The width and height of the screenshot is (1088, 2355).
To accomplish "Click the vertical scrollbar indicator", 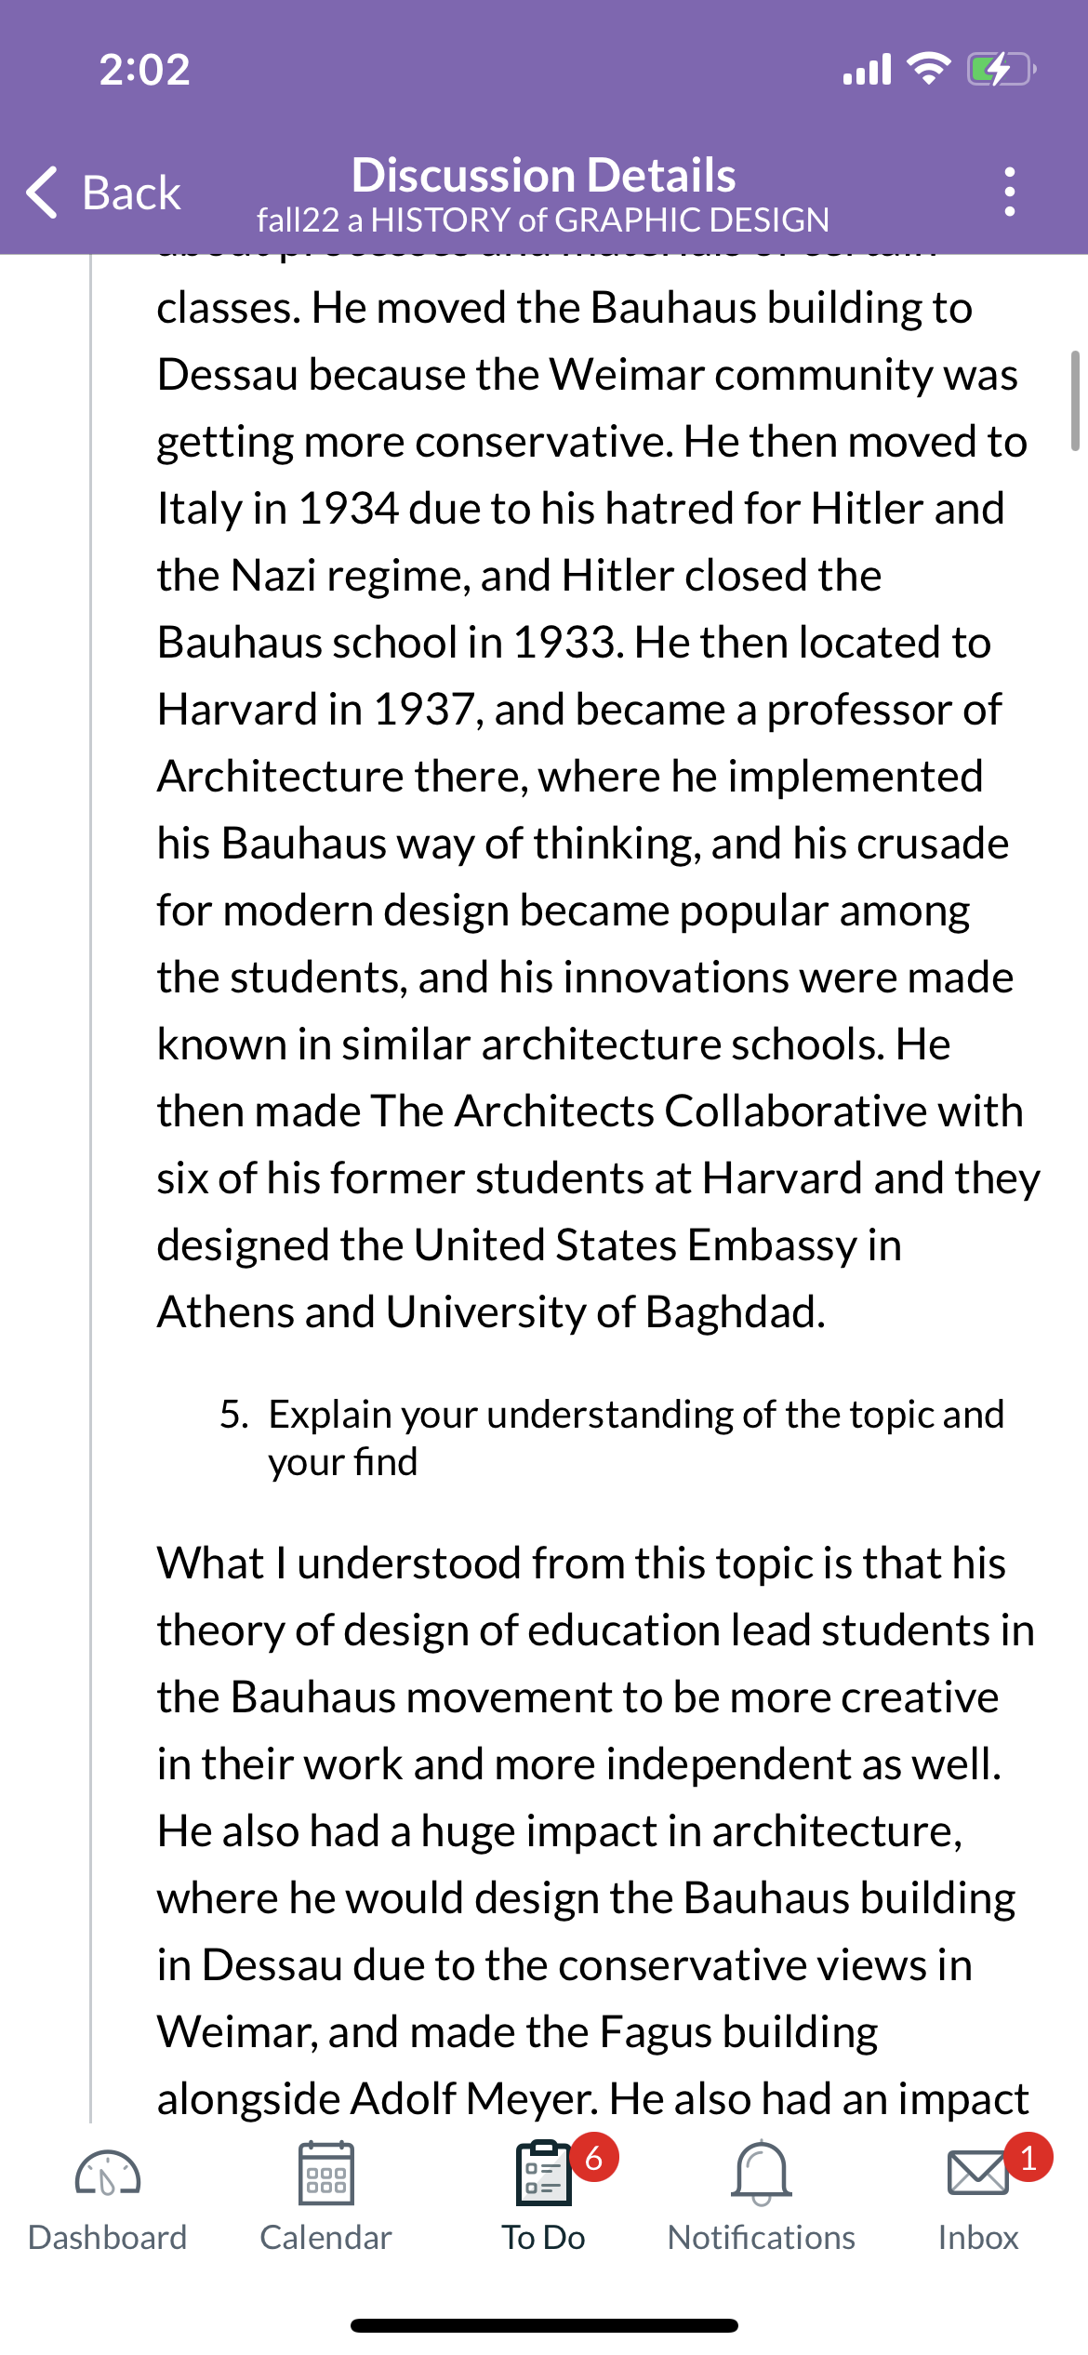I will [x=1075, y=401].
